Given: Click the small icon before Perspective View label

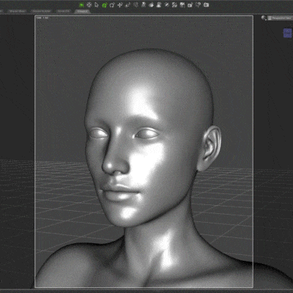Looking at the screenshot, I should (x=270, y=18).
